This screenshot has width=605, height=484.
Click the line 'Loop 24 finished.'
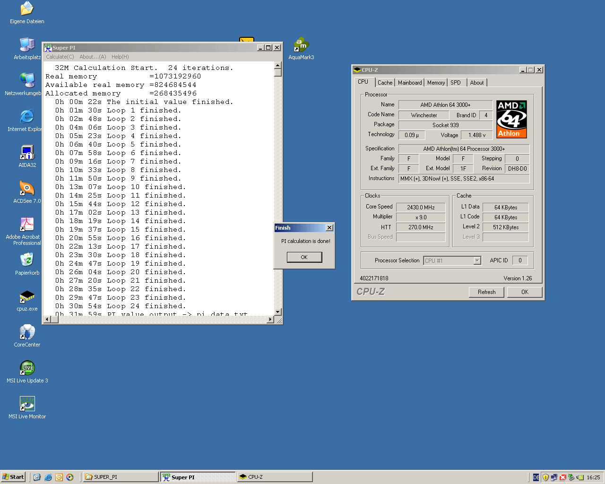tap(121, 306)
